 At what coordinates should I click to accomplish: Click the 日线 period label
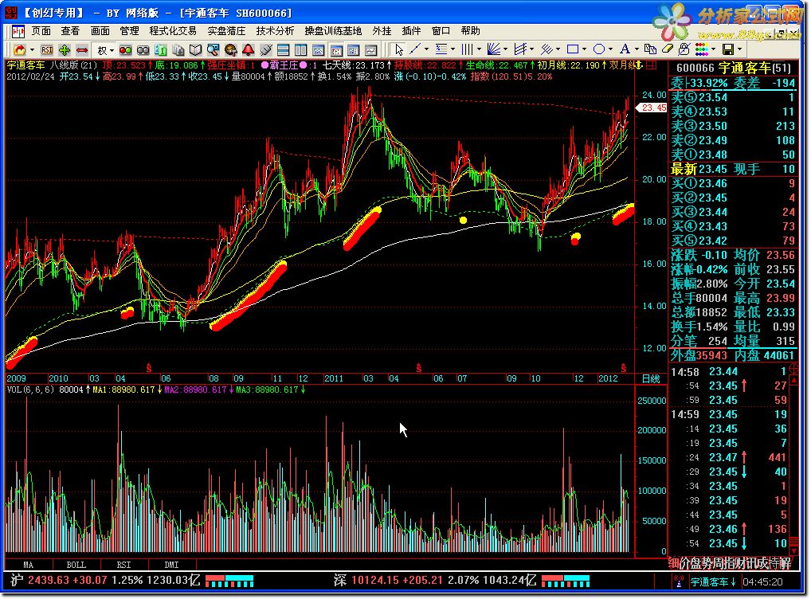click(x=651, y=378)
